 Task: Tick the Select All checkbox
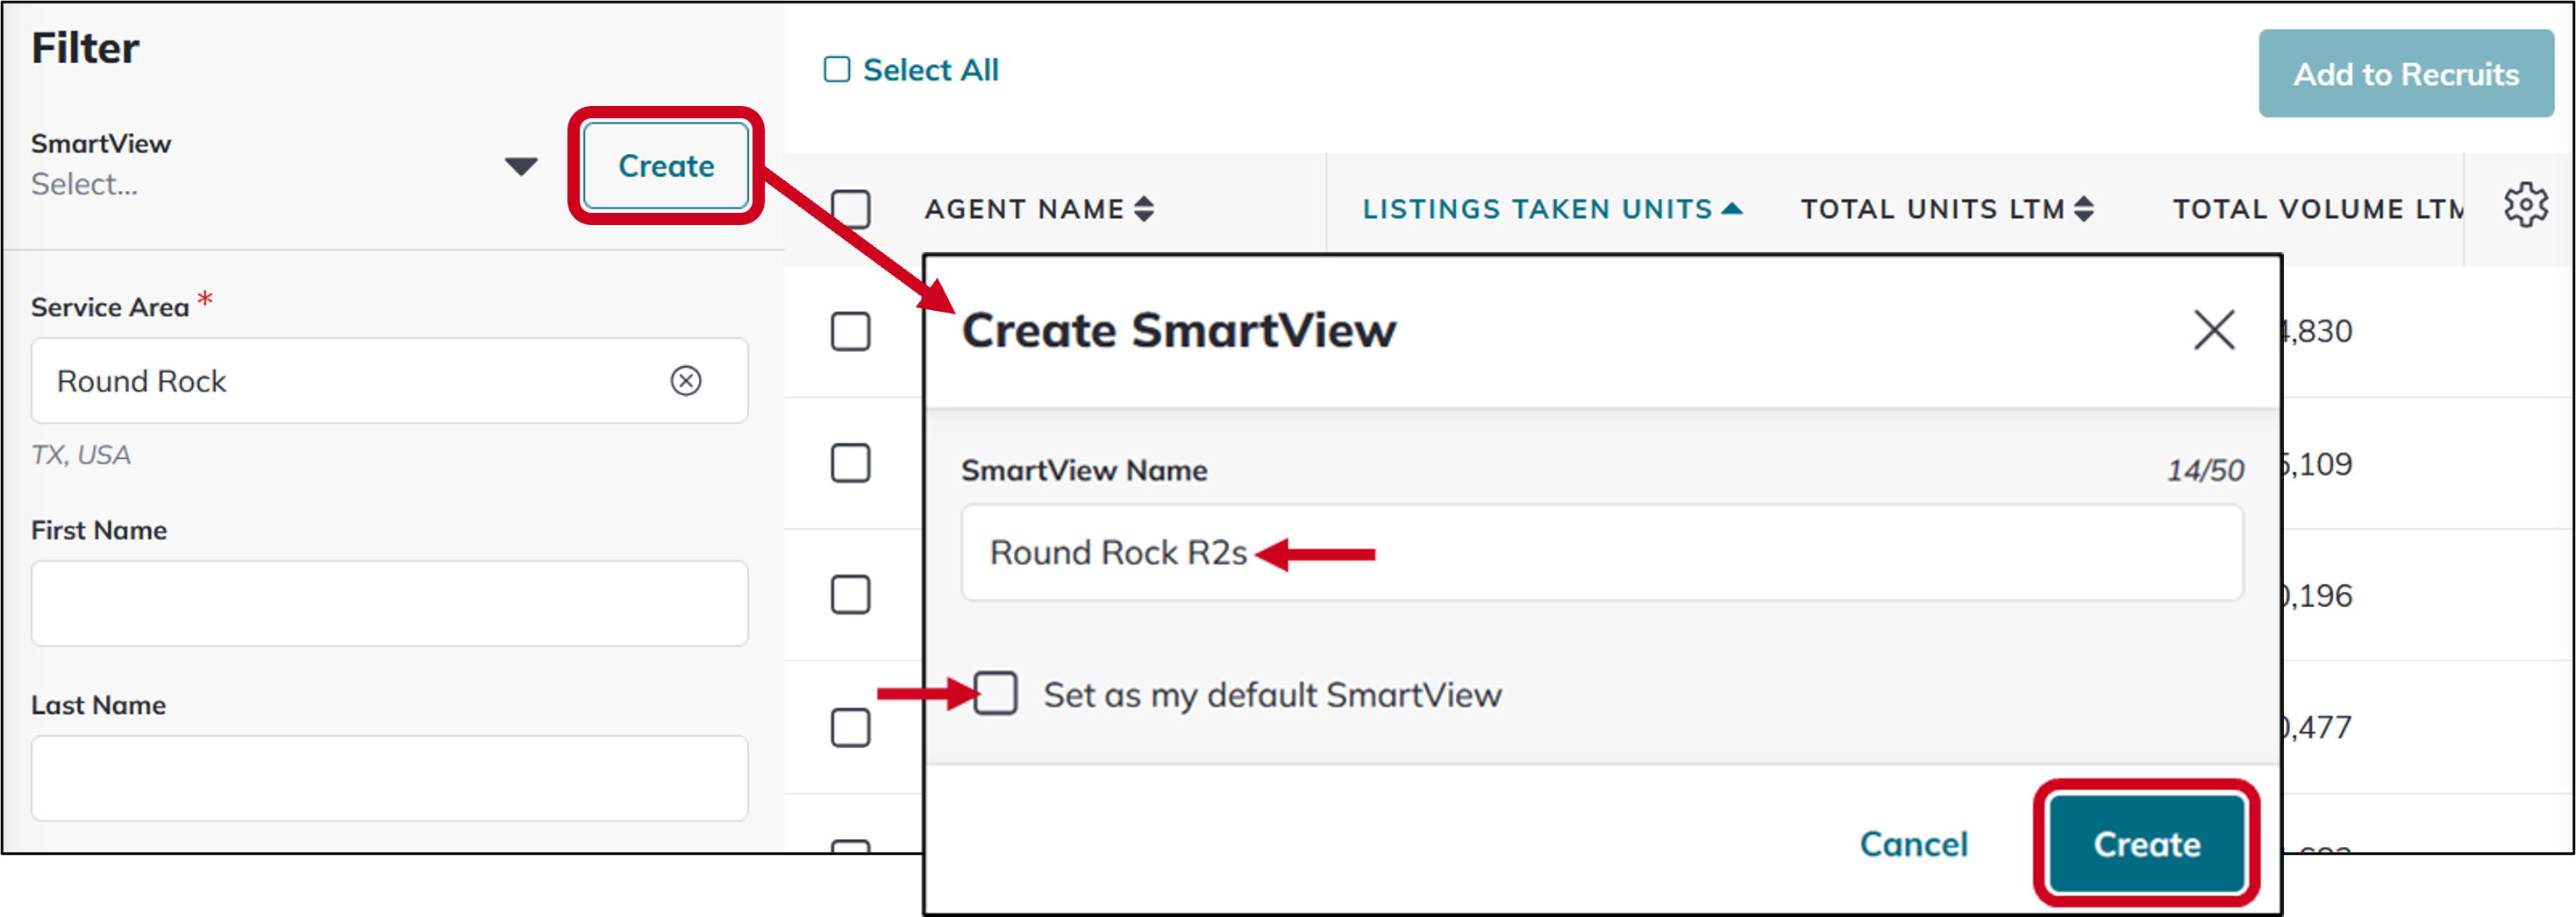pos(837,70)
